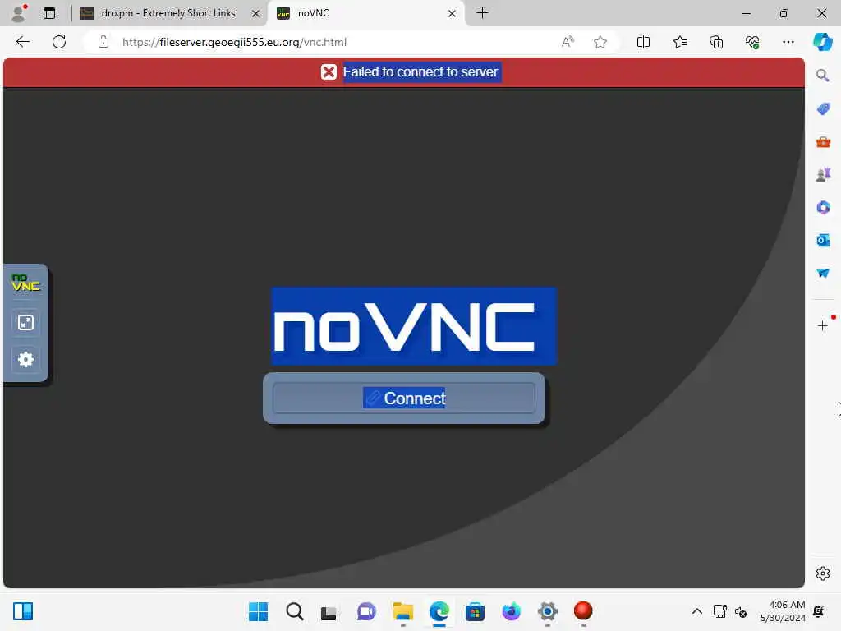
Task: Open the Windows taskbar Search
Action: click(x=295, y=611)
